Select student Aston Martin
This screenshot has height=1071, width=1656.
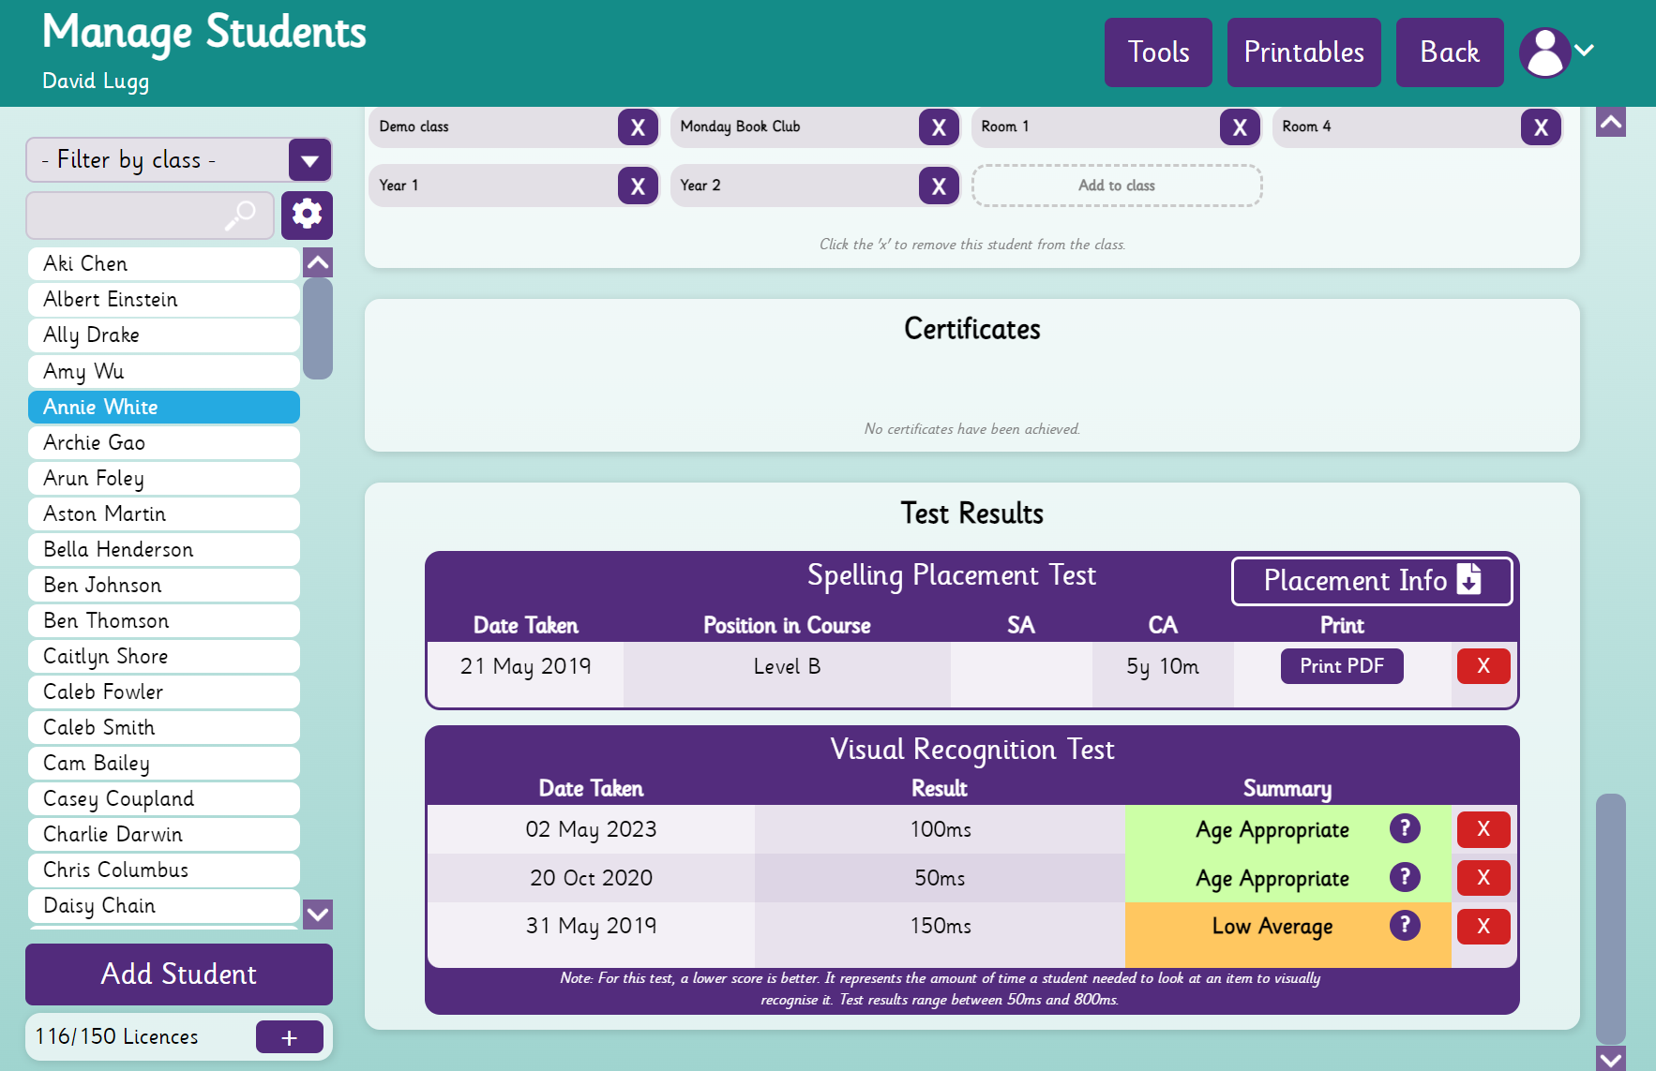(x=164, y=514)
